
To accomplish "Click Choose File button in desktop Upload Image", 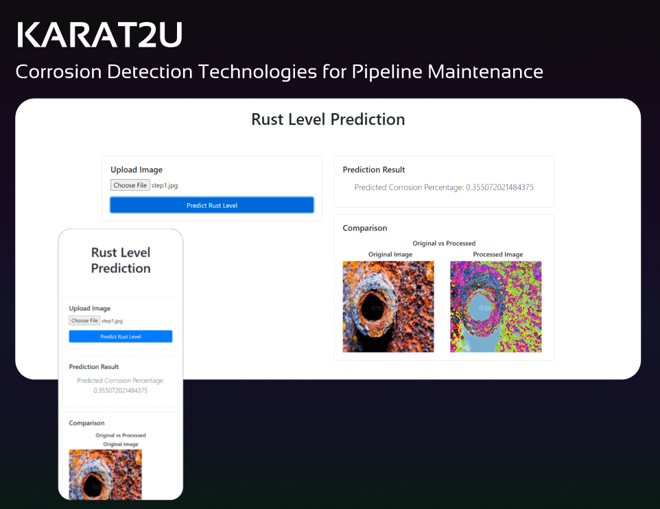I will 130,185.
